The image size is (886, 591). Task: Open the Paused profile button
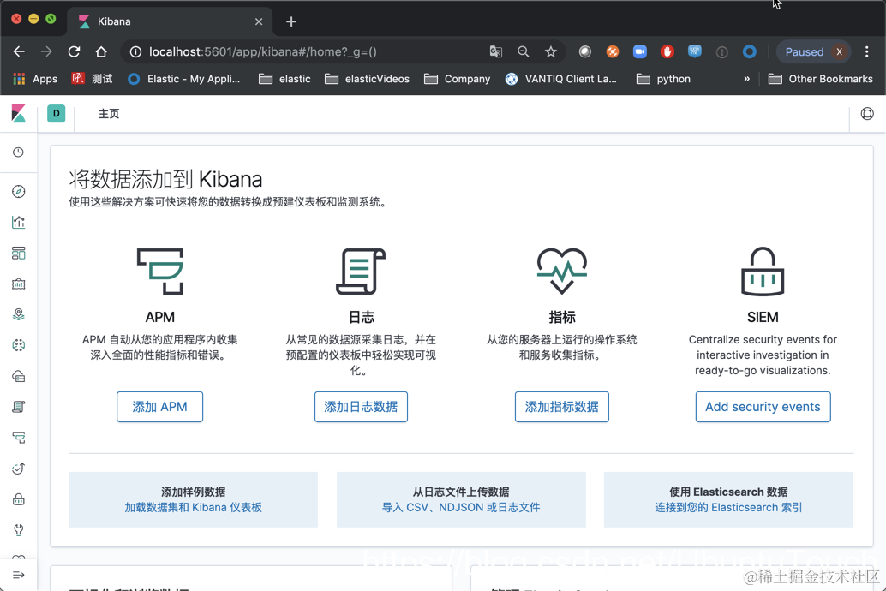point(814,52)
